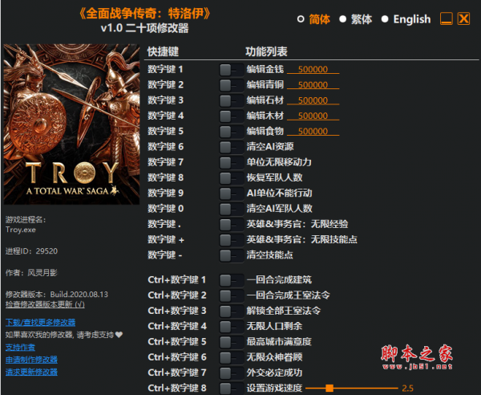Enable 解锁全部王室法令 toggle
Screen dimensions: 481x395
coord(232,312)
